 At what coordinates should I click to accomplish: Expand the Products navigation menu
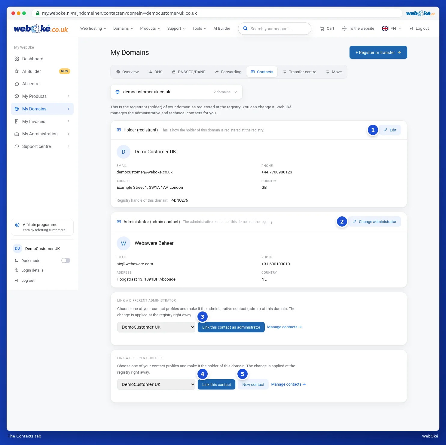click(150, 29)
